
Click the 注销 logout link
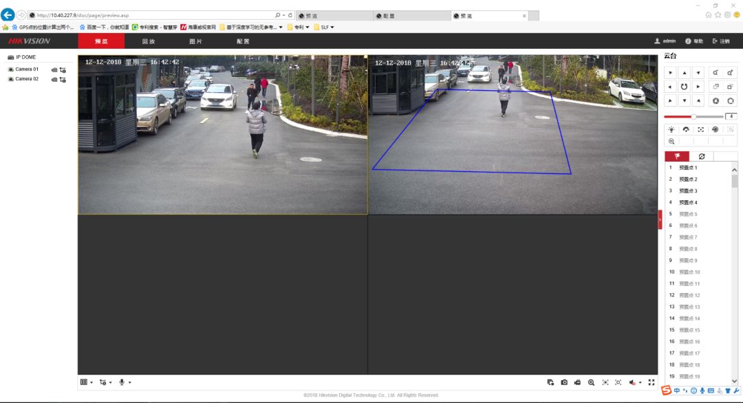(721, 41)
